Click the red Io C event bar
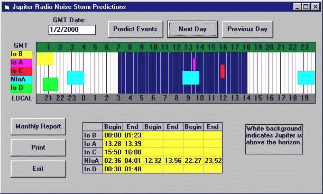 coord(223,71)
